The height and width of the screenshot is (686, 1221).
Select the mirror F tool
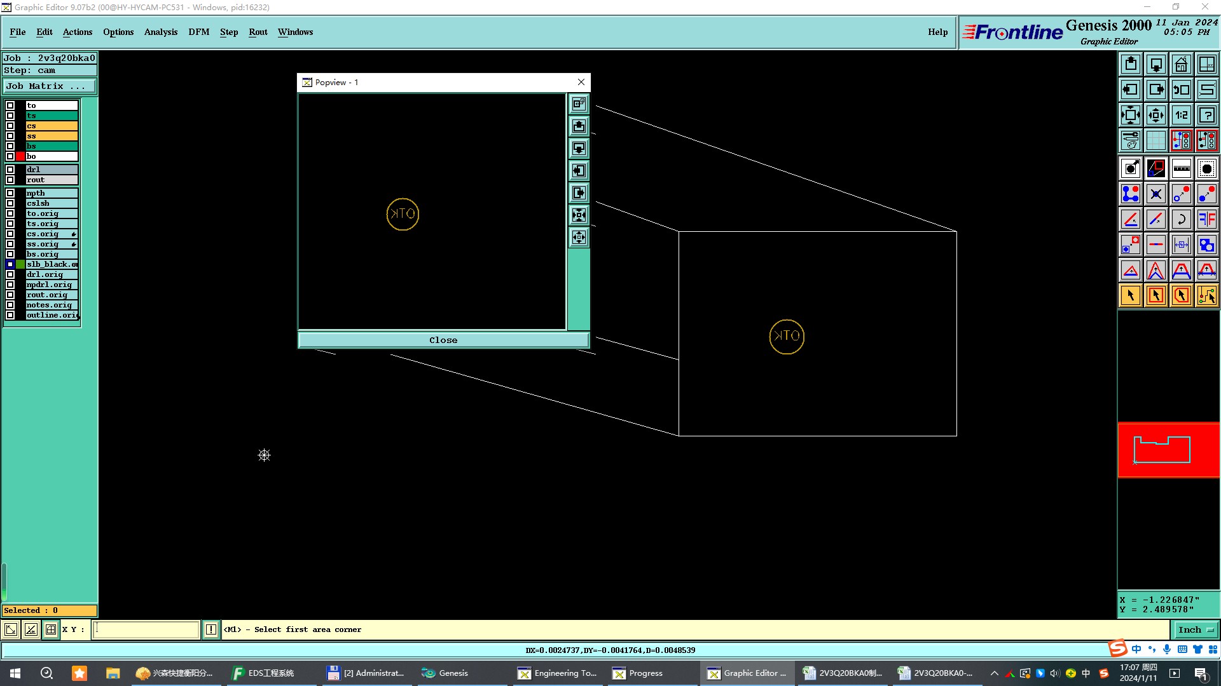click(1207, 219)
